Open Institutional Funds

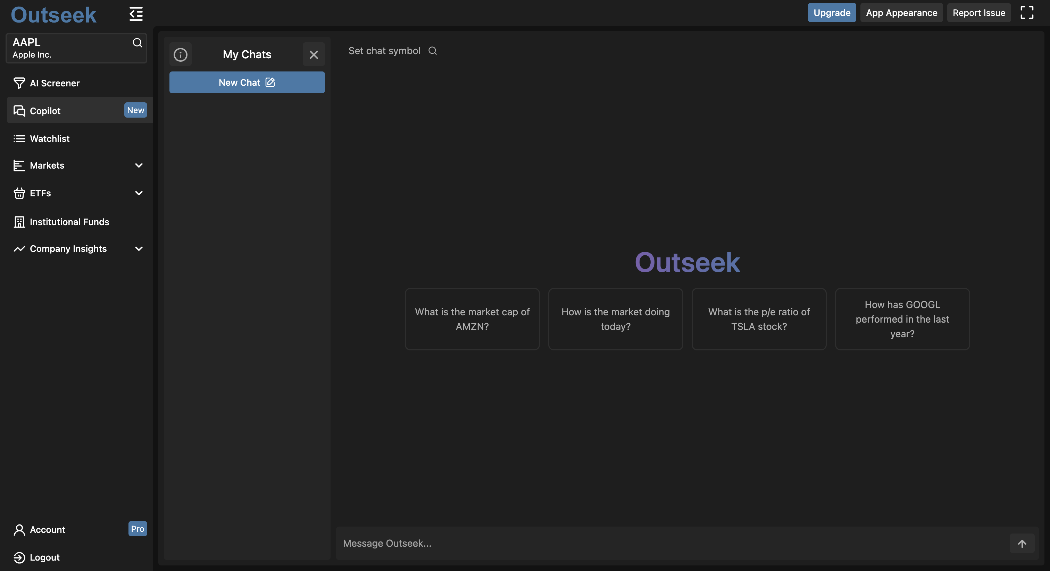[x=69, y=222]
